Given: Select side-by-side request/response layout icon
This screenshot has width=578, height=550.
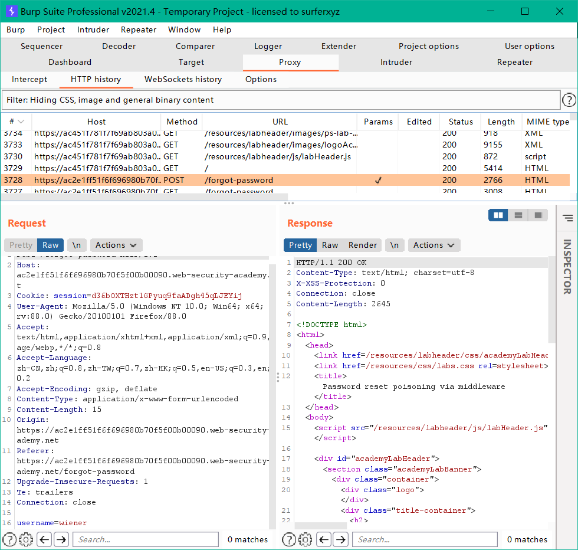Looking at the screenshot, I should pos(498,215).
